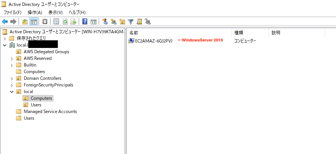Select Users under the local OU
Image resolution: width=336 pixels, height=154 pixels.
pos(36,105)
